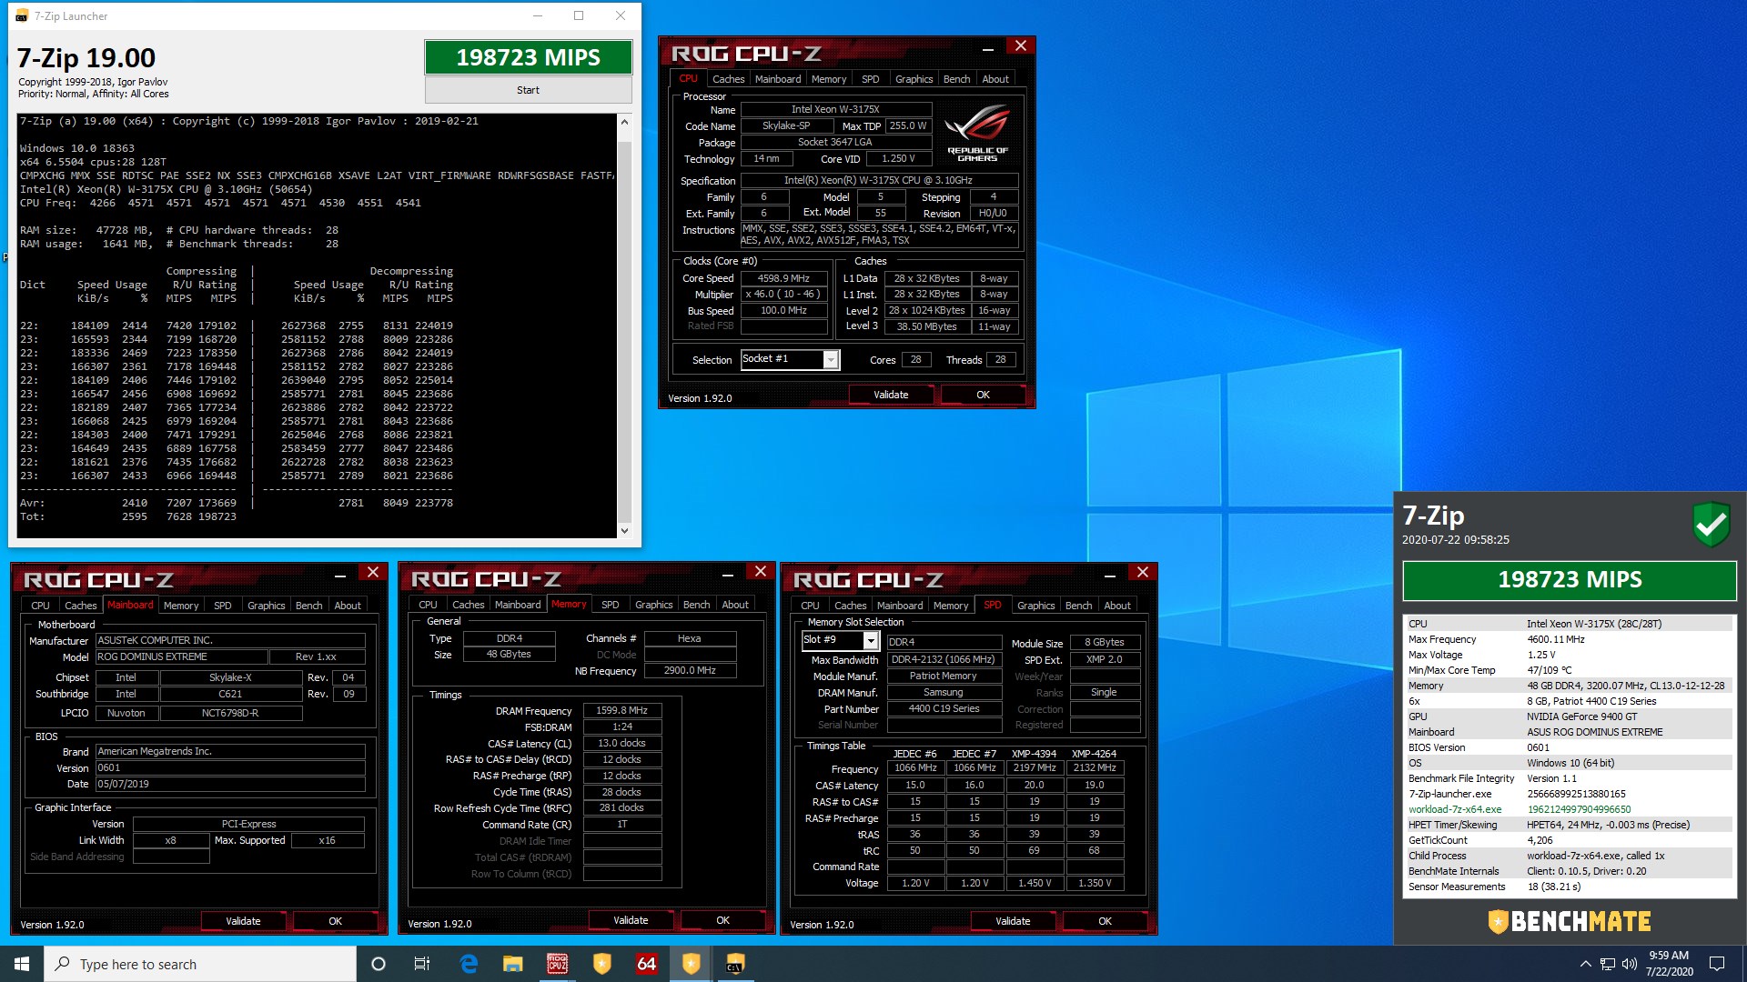Click the Intel Xeon W-3175X name field
The height and width of the screenshot is (982, 1747).
coord(835,109)
